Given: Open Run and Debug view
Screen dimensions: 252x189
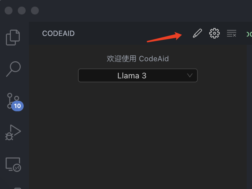Looking at the screenshot, I should coord(13,132).
